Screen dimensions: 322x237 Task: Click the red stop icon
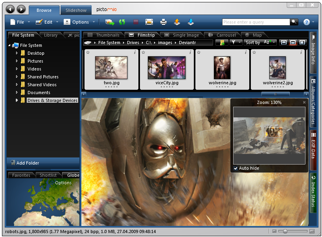[136, 22]
